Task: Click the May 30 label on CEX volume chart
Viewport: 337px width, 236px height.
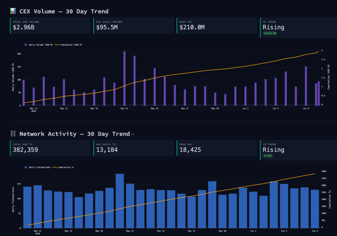Action: (215, 108)
